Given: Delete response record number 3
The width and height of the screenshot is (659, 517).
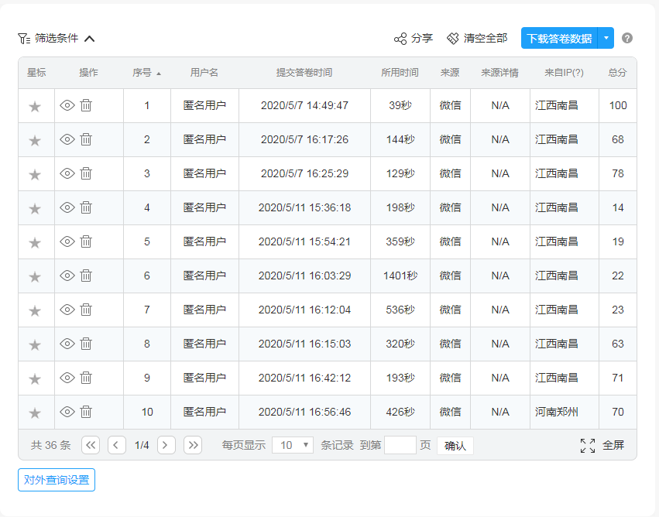Looking at the screenshot, I should (x=86, y=173).
